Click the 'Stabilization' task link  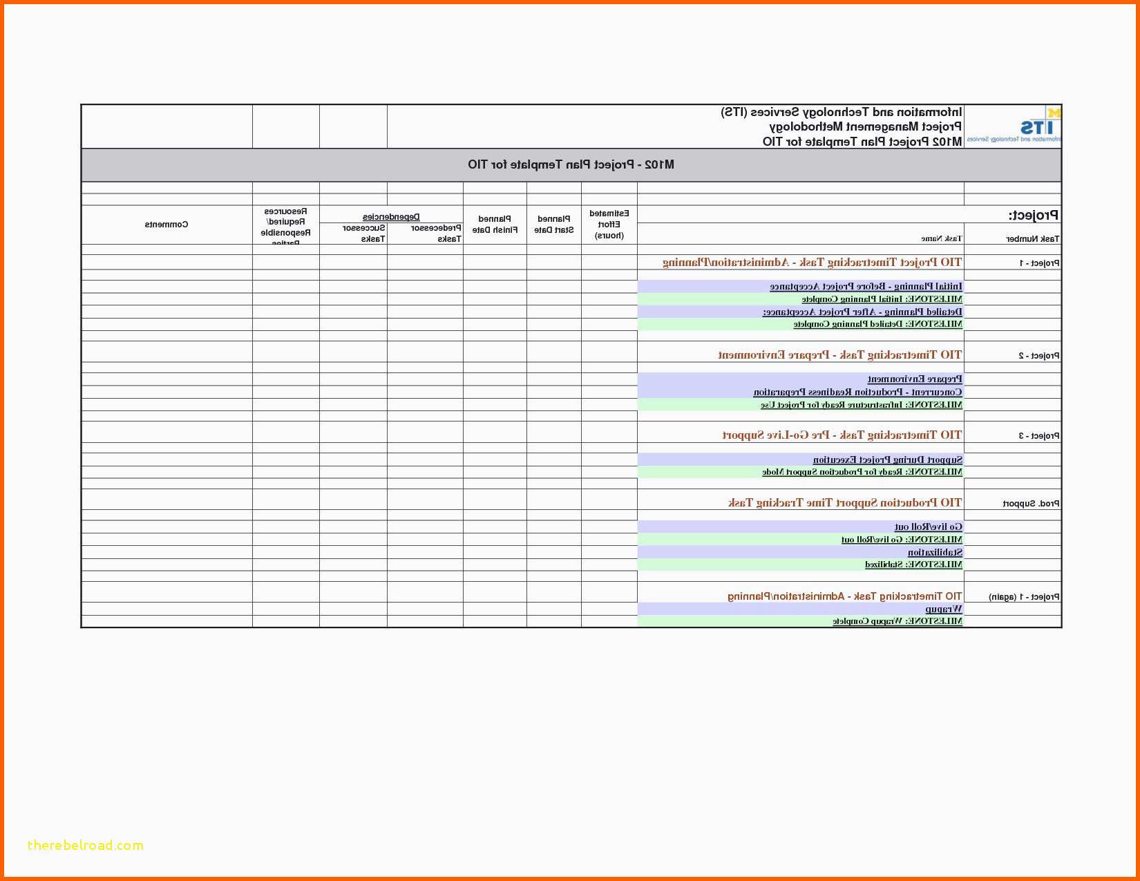click(935, 552)
